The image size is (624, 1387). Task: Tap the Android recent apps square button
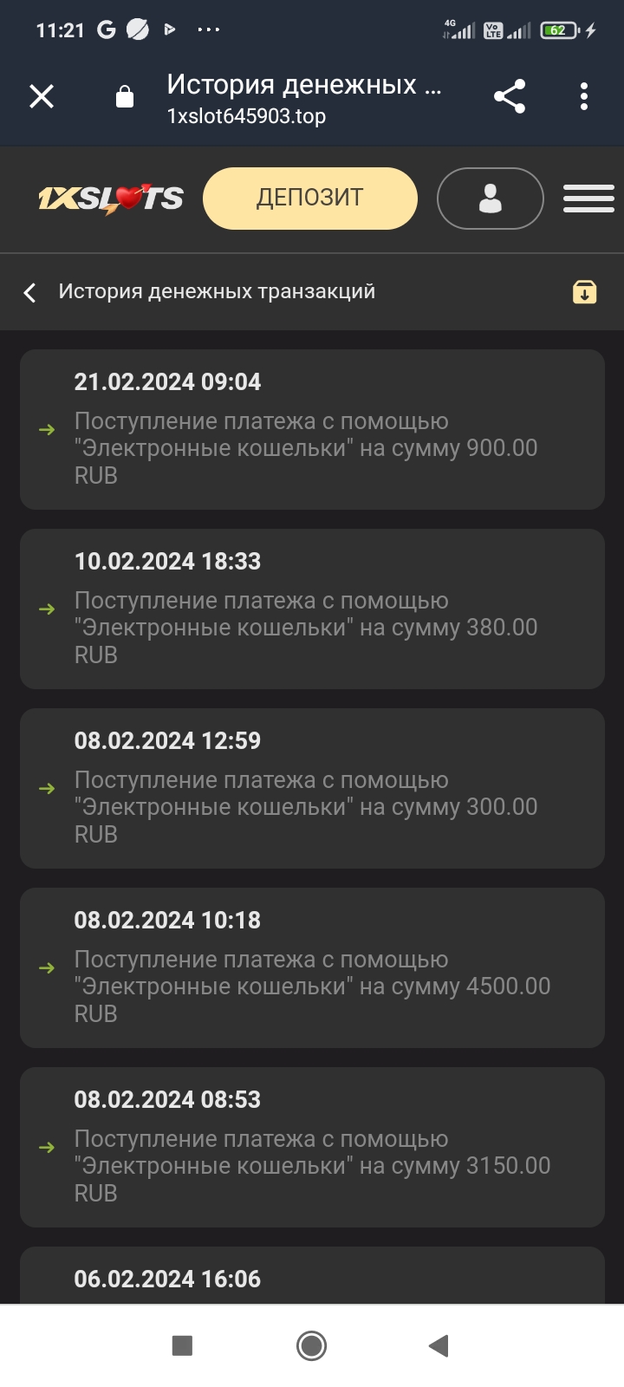click(x=182, y=1345)
